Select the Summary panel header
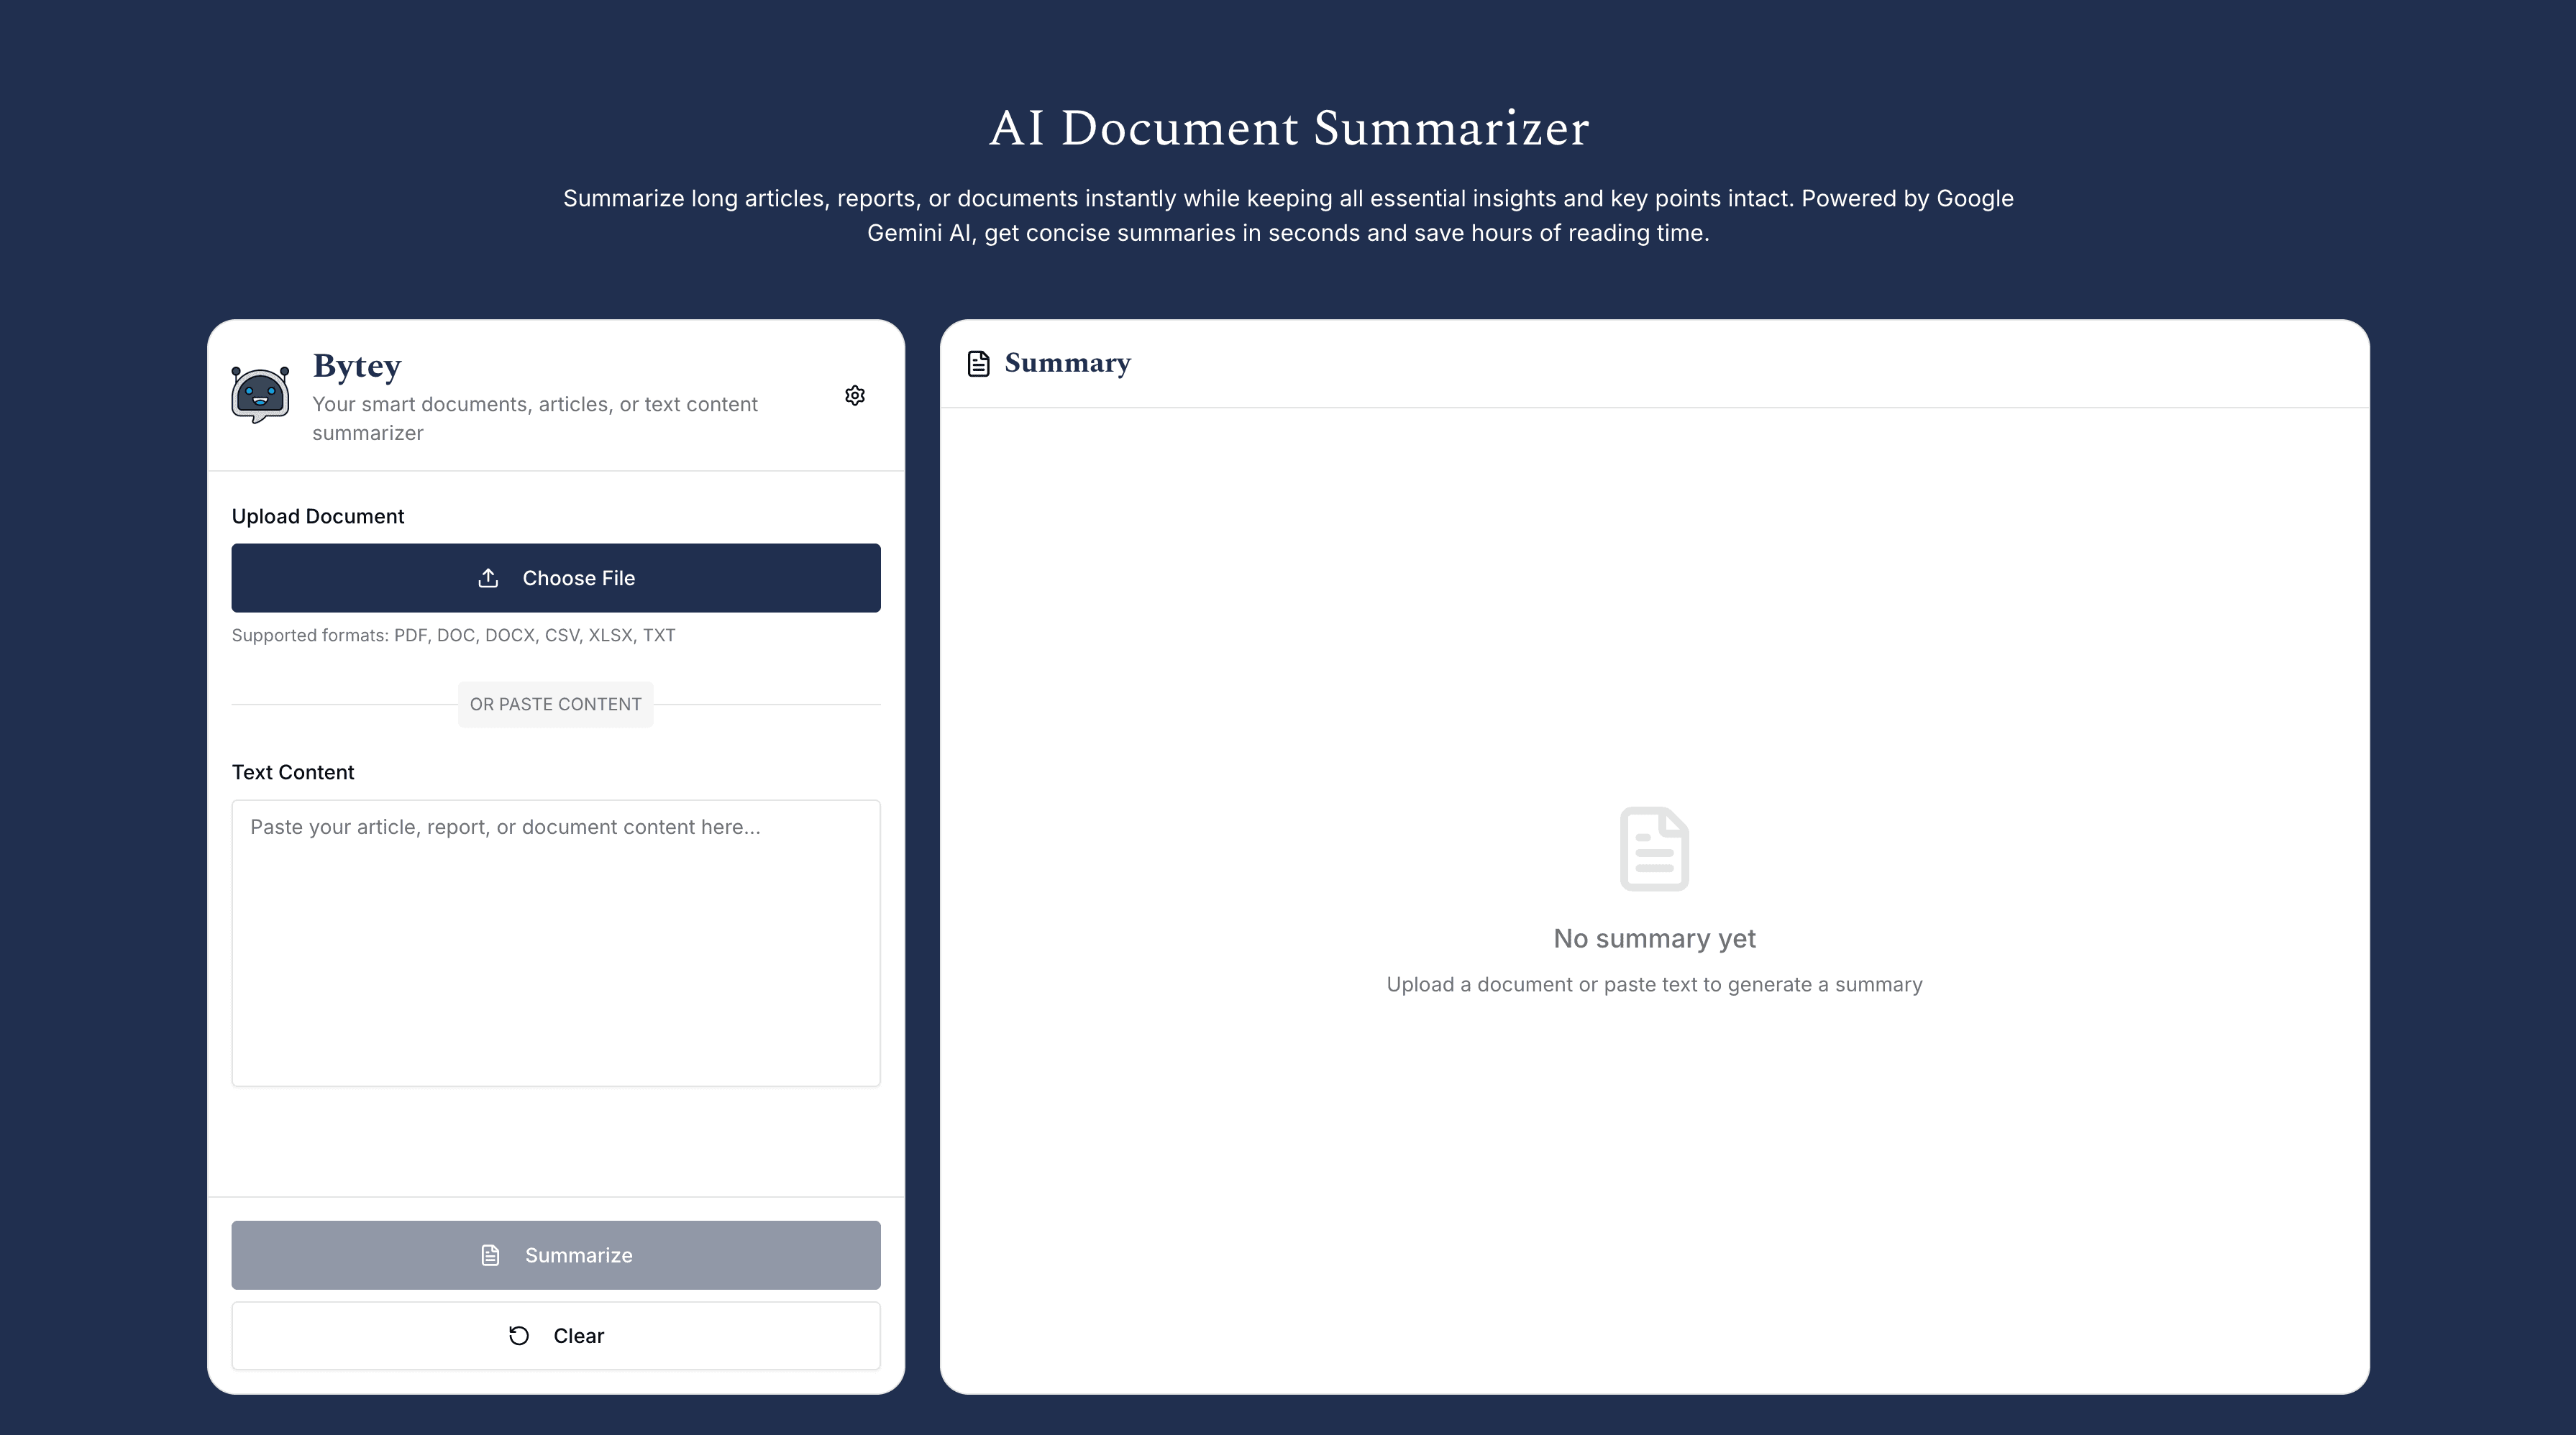Screen dimensions: 2576x1435 pyautogui.click(x=1067, y=363)
